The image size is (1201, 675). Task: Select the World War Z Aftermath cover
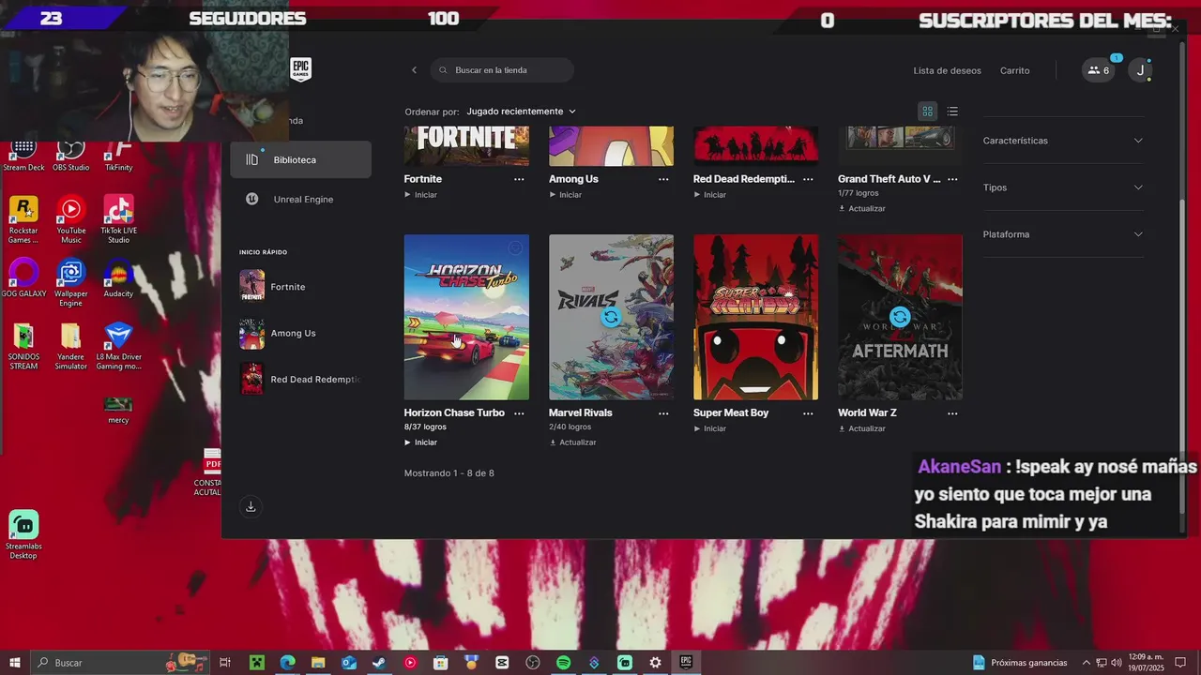point(900,317)
